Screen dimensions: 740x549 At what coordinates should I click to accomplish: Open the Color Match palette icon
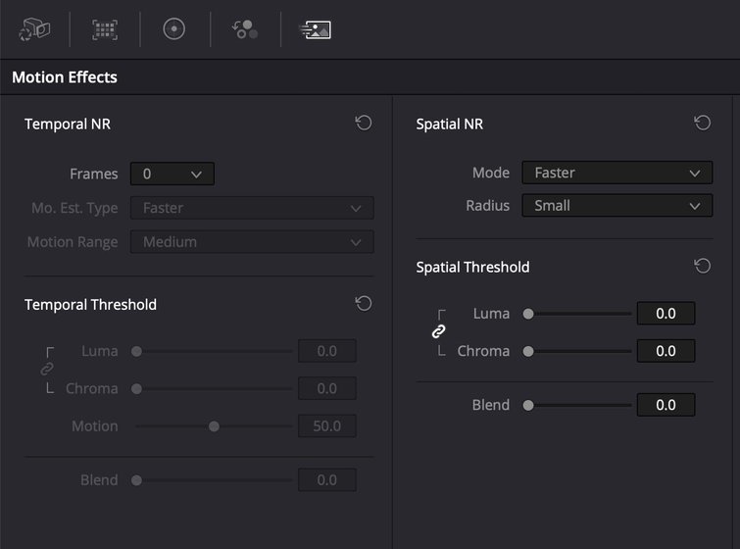point(104,29)
